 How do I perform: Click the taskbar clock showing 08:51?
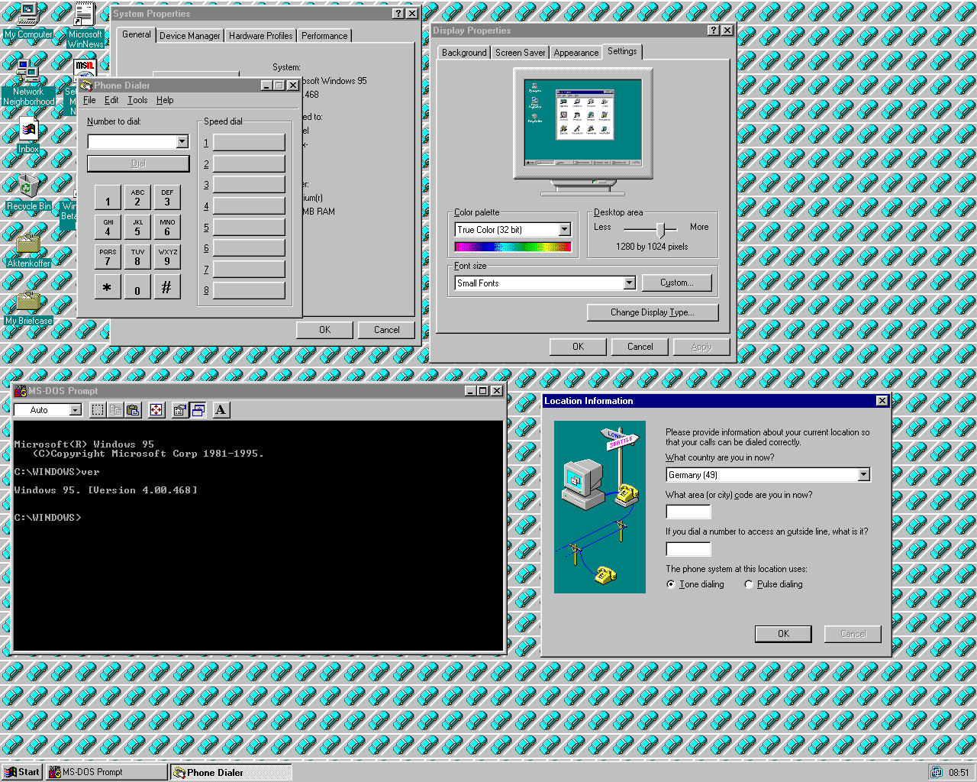pyautogui.click(x=959, y=773)
